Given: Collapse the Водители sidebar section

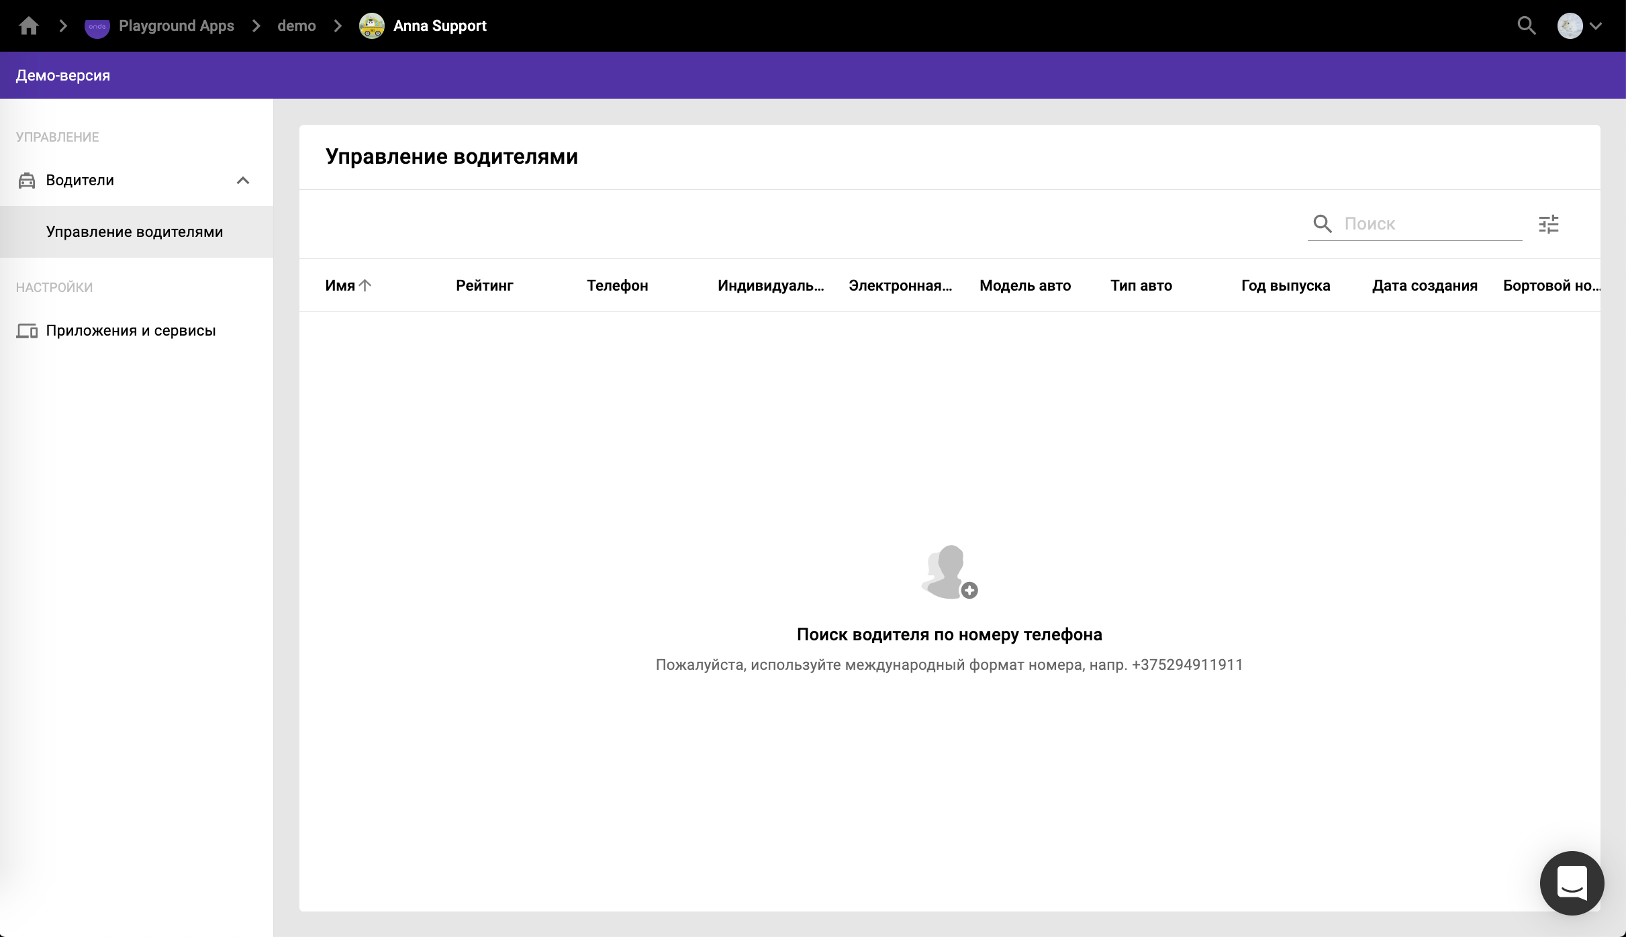Looking at the screenshot, I should (x=243, y=180).
